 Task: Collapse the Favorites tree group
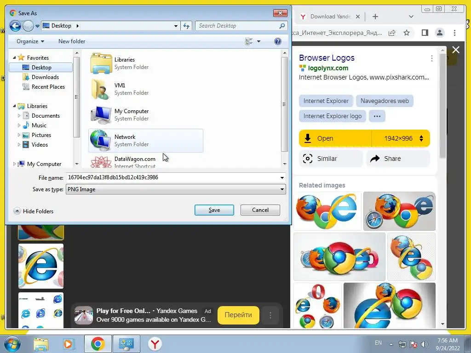pyautogui.click(x=14, y=57)
